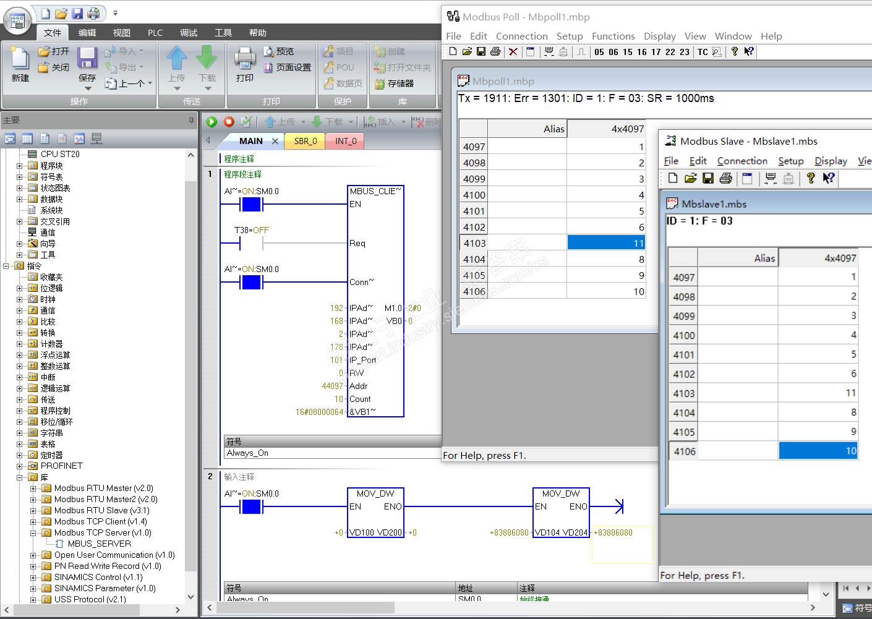This screenshot has height=619, width=872.
Task: Open the Functions menu in Modbus Poll
Action: pyautogui.click(x=613, y=36)
